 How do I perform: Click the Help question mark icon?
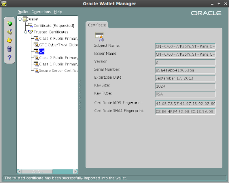tap(10, 58)
